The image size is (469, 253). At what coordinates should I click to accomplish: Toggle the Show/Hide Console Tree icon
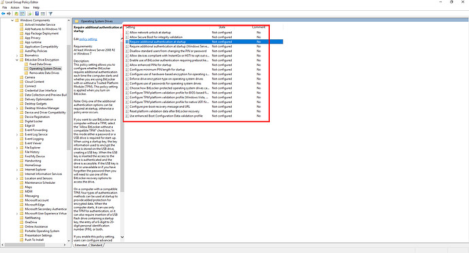point(22,14)
